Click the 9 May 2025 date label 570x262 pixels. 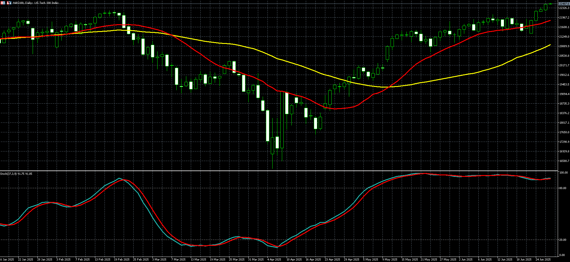point(390,260)
